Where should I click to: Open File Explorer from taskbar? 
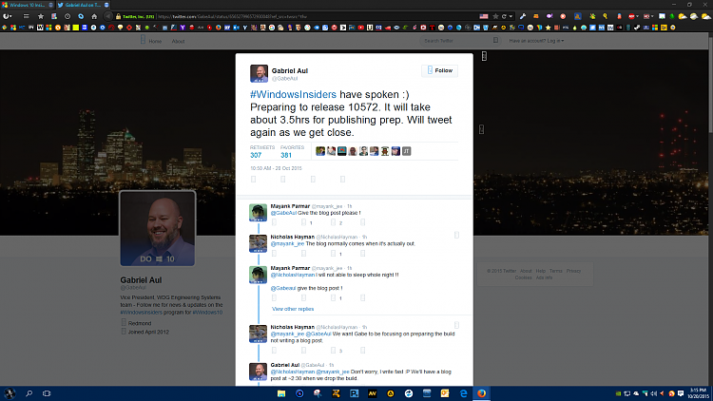(281, 393)
